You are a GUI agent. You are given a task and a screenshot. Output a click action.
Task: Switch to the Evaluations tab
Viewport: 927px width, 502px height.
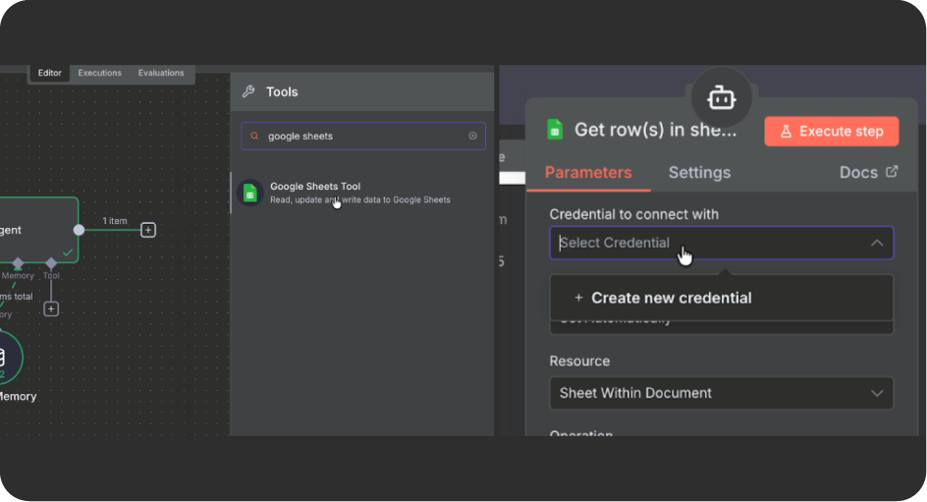coord(161,73)
